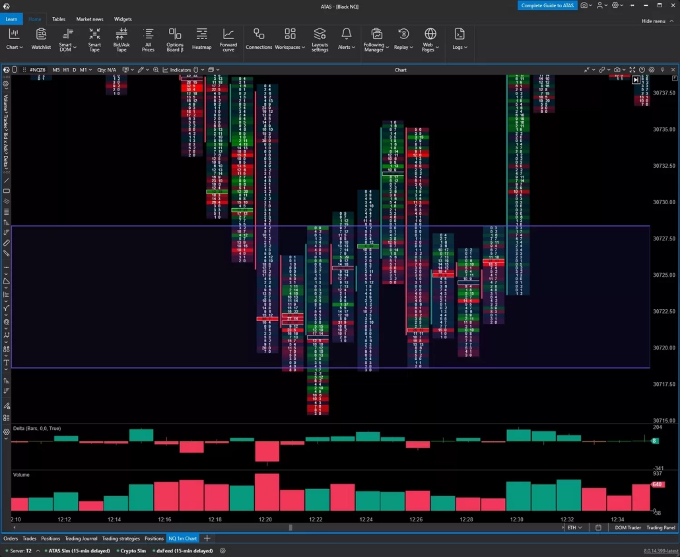Open DOM Trader
680x557 pixels.
628,527
